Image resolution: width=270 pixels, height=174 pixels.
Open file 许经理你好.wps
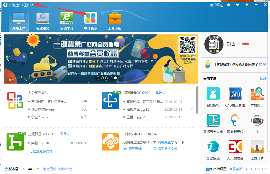[x=43, y=109]
